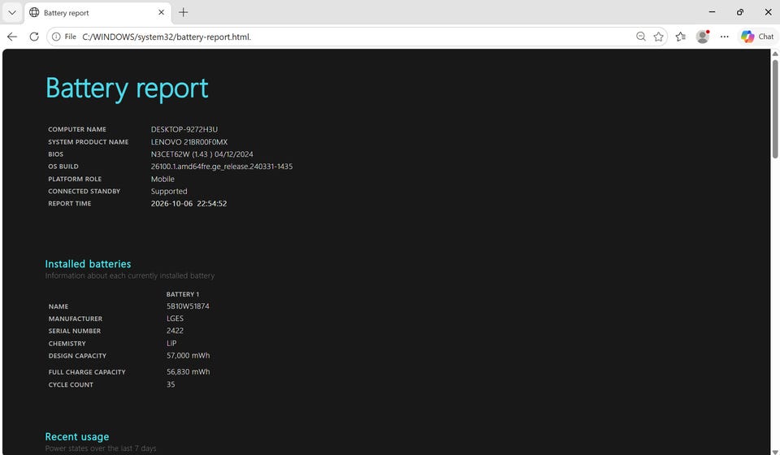780x455 pixels.
Task: Click the scroll down arrow
Action: 775,452
